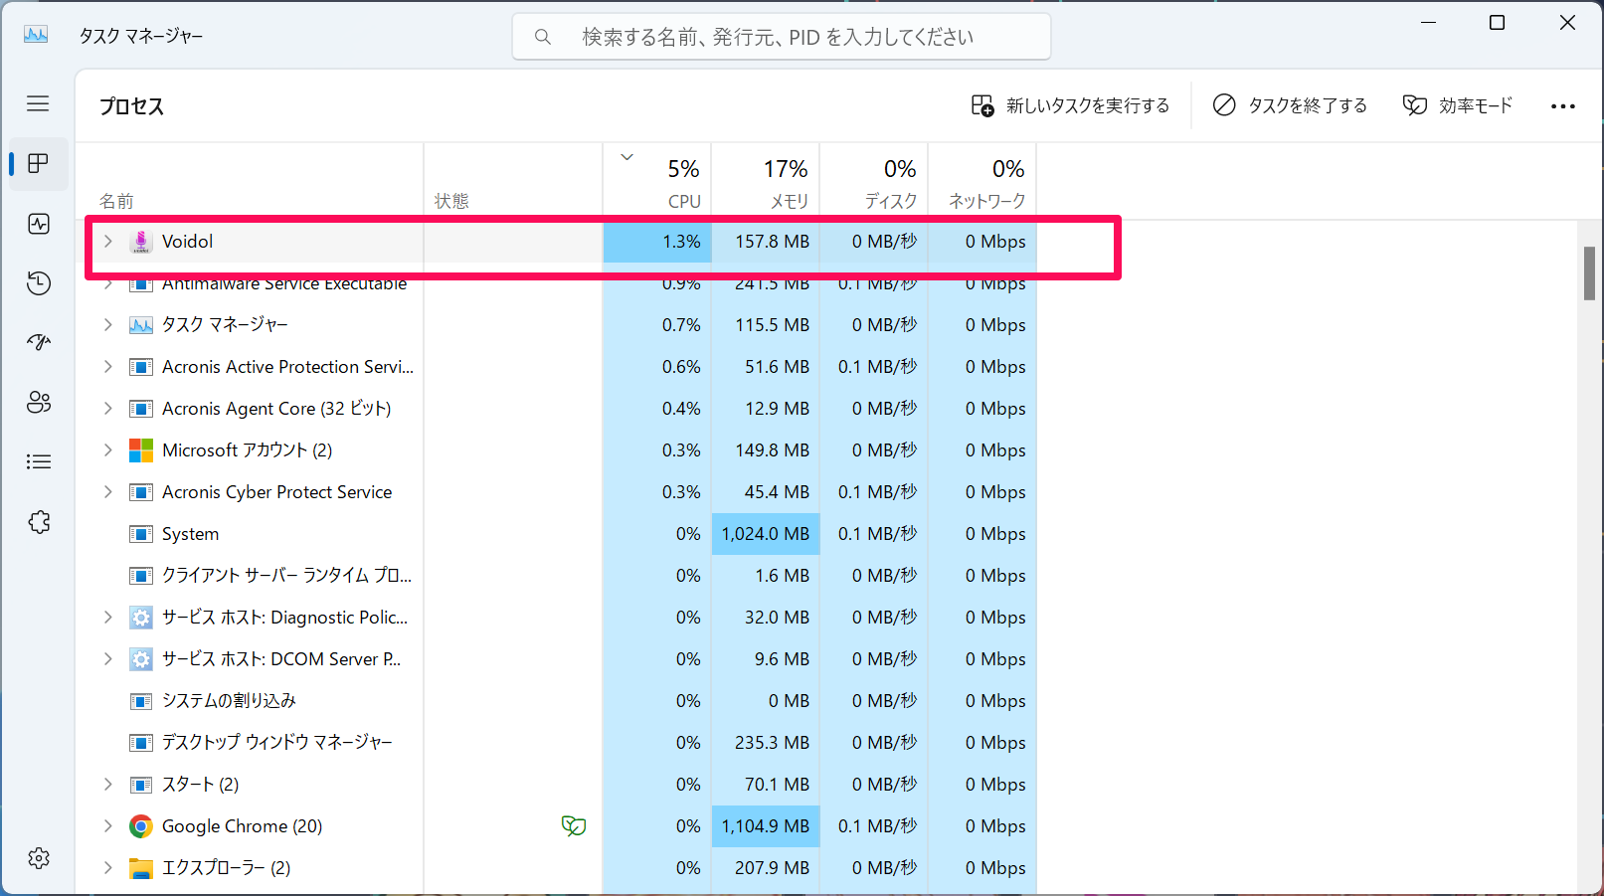Click the エクスプローラー folder icon

tap(141, 868)
